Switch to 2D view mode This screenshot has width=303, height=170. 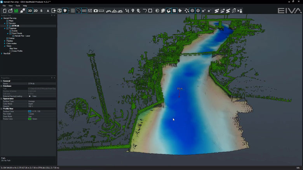36,11
